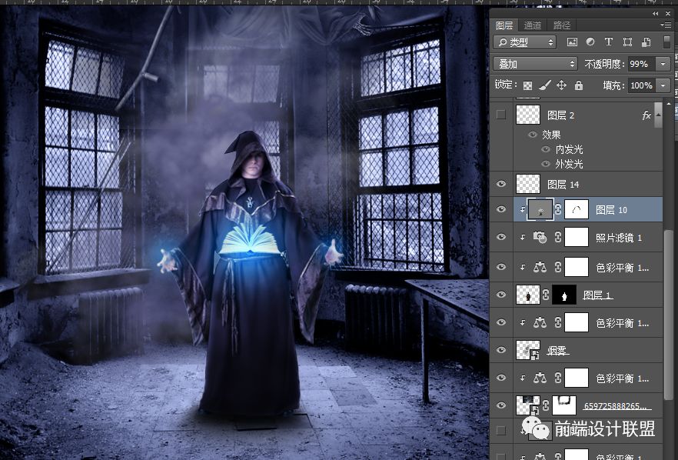Hide the 照片滤镜 1 adjustment layer
The height and width of the screenshot is (460, 678).
[501, 237]
